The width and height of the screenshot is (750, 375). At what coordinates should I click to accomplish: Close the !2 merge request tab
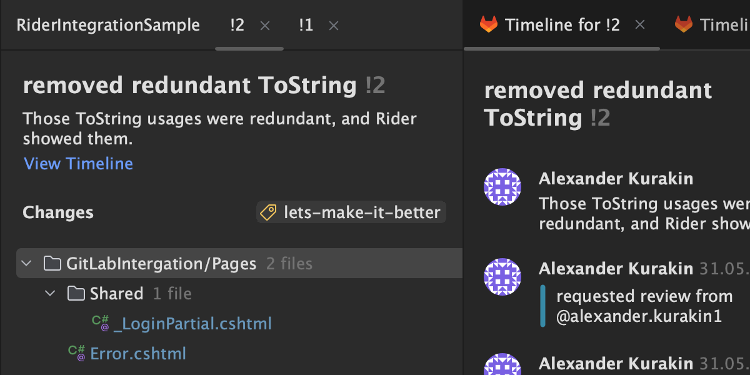pyautogui.click(x=265, y=26)
